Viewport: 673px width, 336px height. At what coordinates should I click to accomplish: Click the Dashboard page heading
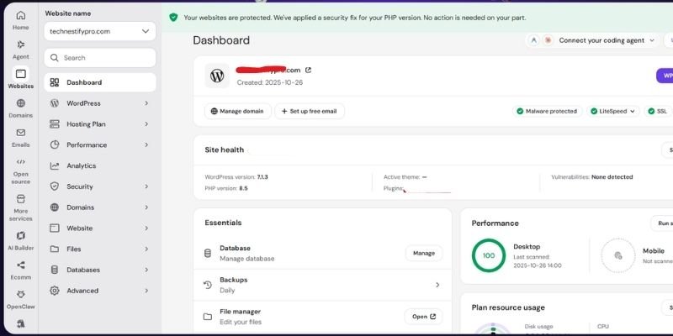click(221, 40)
